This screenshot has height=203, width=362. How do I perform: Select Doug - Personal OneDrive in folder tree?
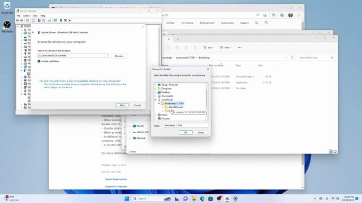169,85
